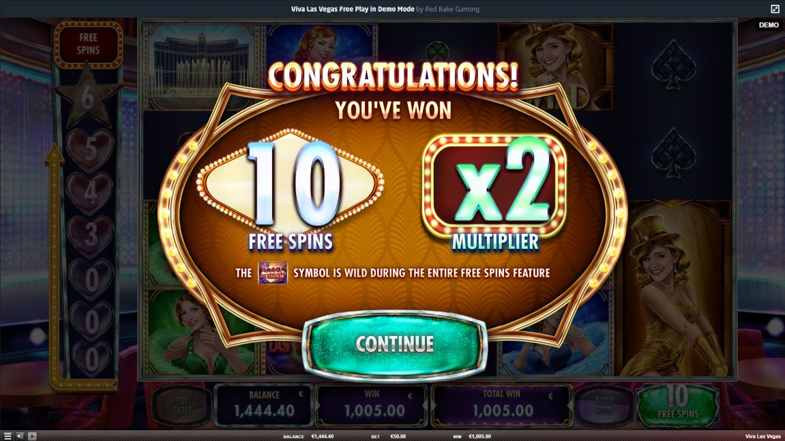Viewport: 785px width, 441px height.
Task: Click the Total Win display panel
Action: tap(502, 406)
